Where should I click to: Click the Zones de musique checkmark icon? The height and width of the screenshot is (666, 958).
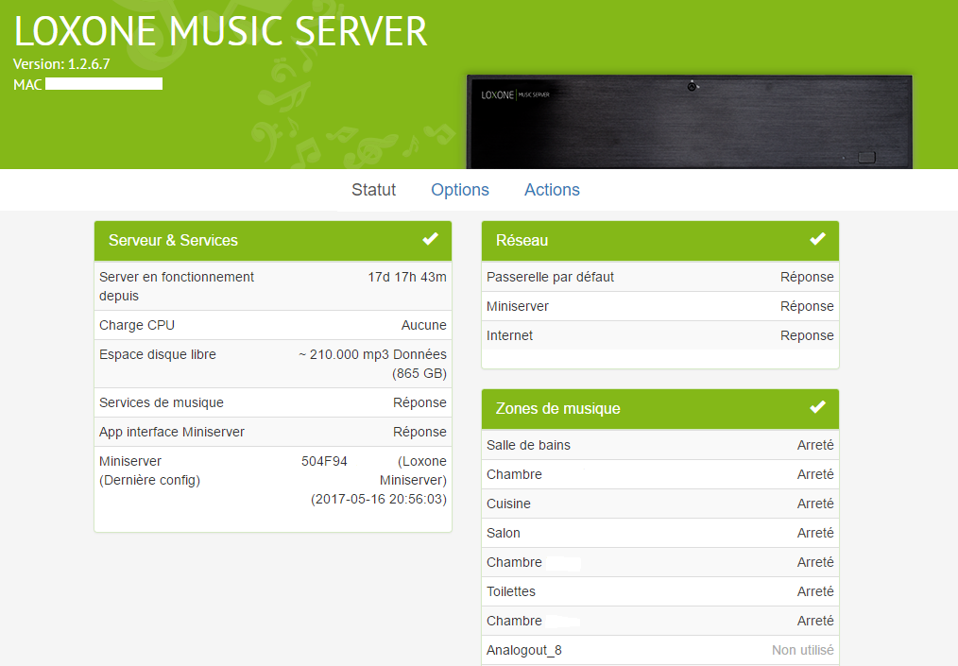point(817,407)
